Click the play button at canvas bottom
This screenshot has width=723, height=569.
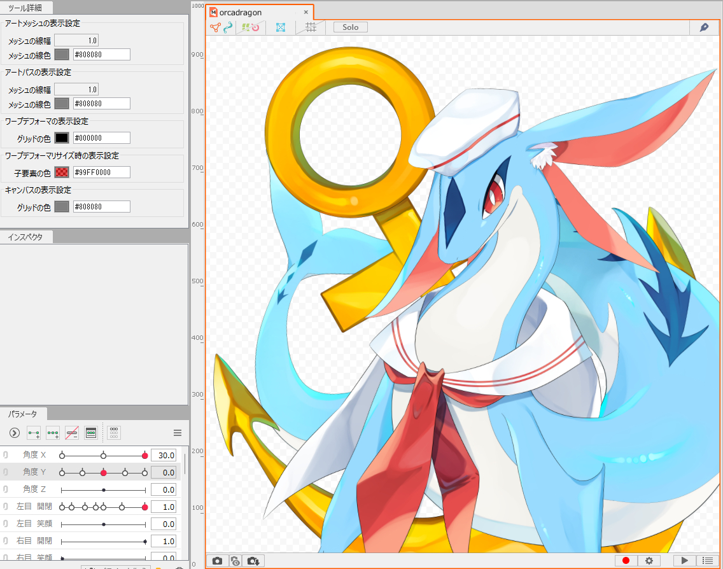pos(684,560)
